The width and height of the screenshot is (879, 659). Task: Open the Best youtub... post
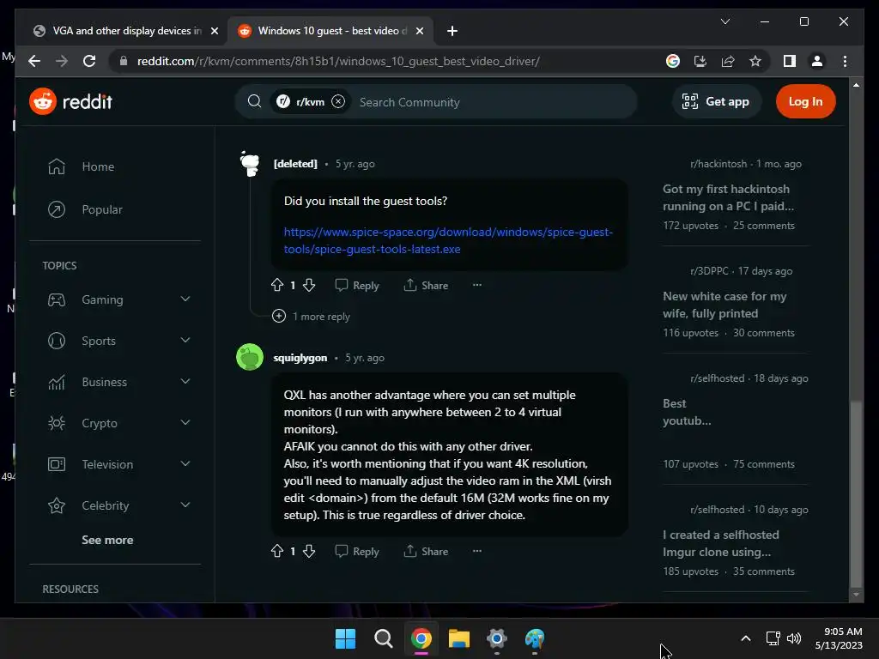click(687, 412)
